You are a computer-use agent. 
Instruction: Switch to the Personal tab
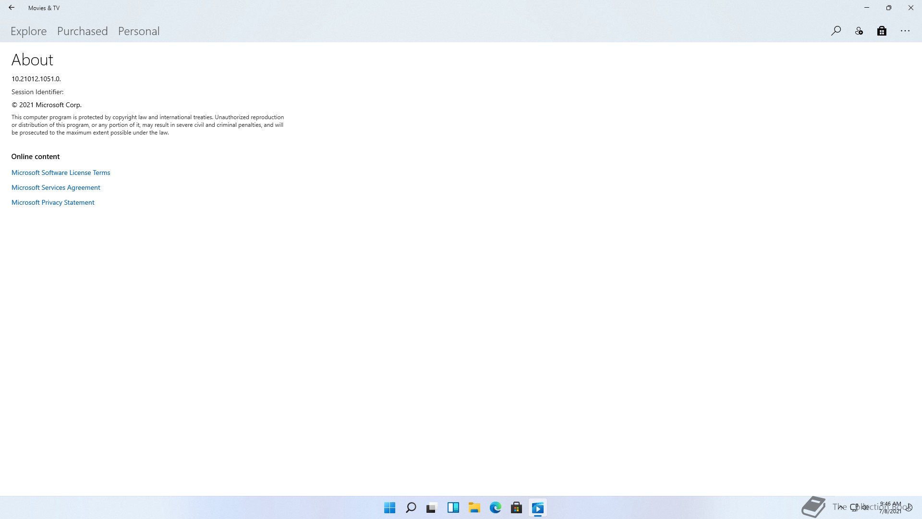click(x=139, y=31)
